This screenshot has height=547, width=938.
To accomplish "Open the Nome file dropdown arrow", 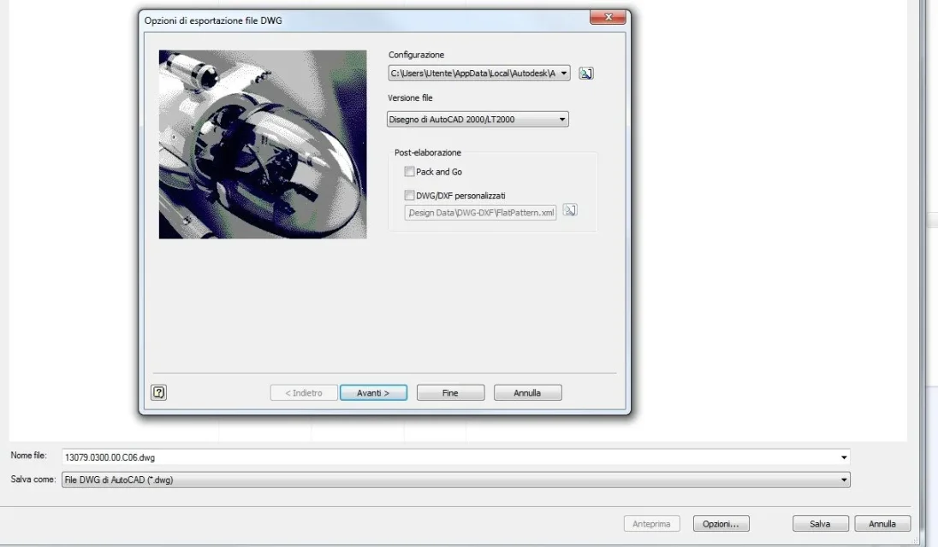I will tap(844, 457).
